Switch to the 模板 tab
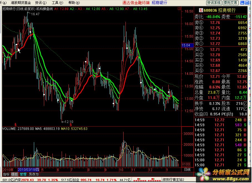The image size is (252, 183). pos(14,174)
